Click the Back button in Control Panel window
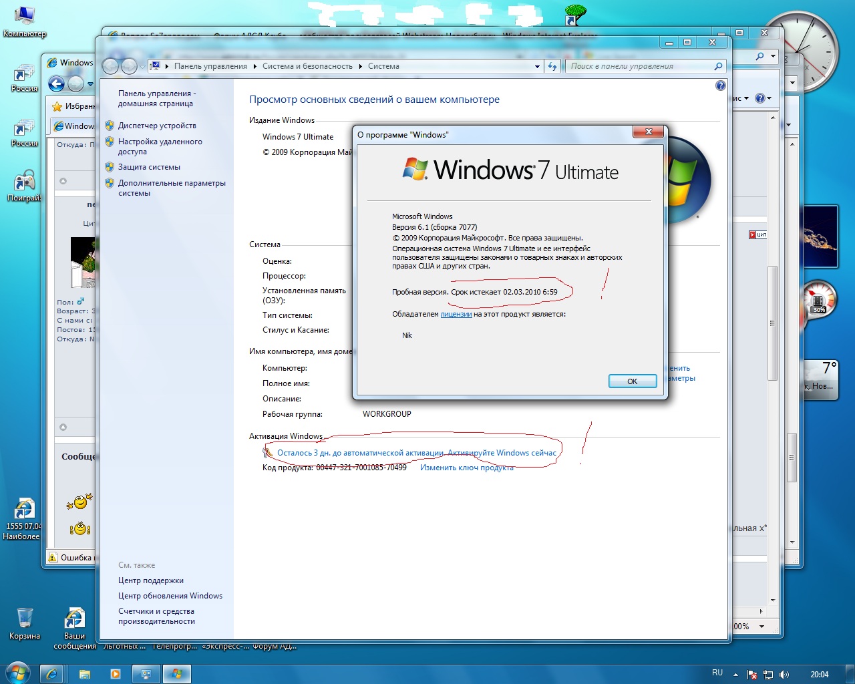The height and width of the screenshot is (684, 855). [x=111, y=66]
